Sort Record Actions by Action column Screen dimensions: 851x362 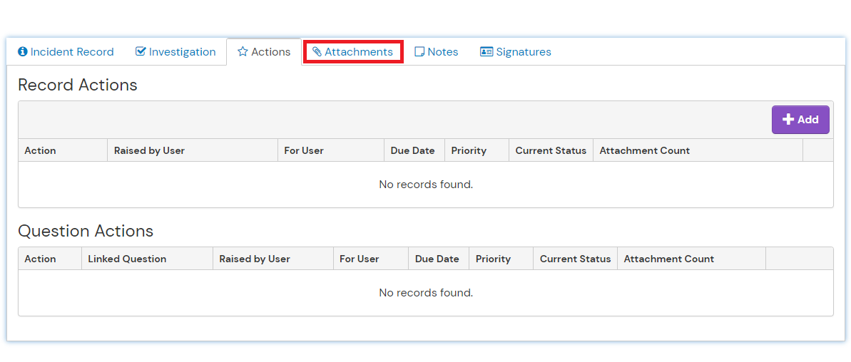coord(40,150)
